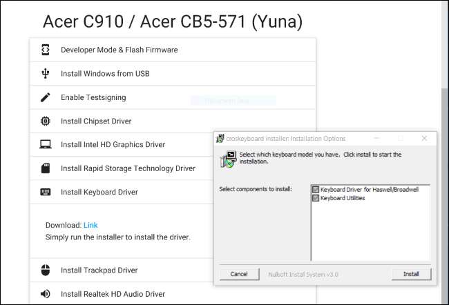This screenshot has height=305, width=449.
Task: Click the chipset icon beside Install Chipset Driver
Action: 46,121
